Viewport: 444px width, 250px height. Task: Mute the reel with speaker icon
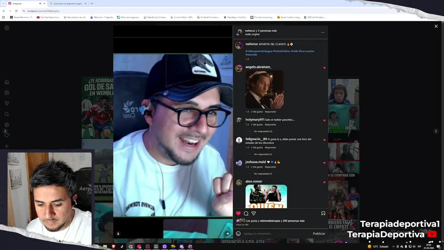pyautogui.click(x=228, y=234)
